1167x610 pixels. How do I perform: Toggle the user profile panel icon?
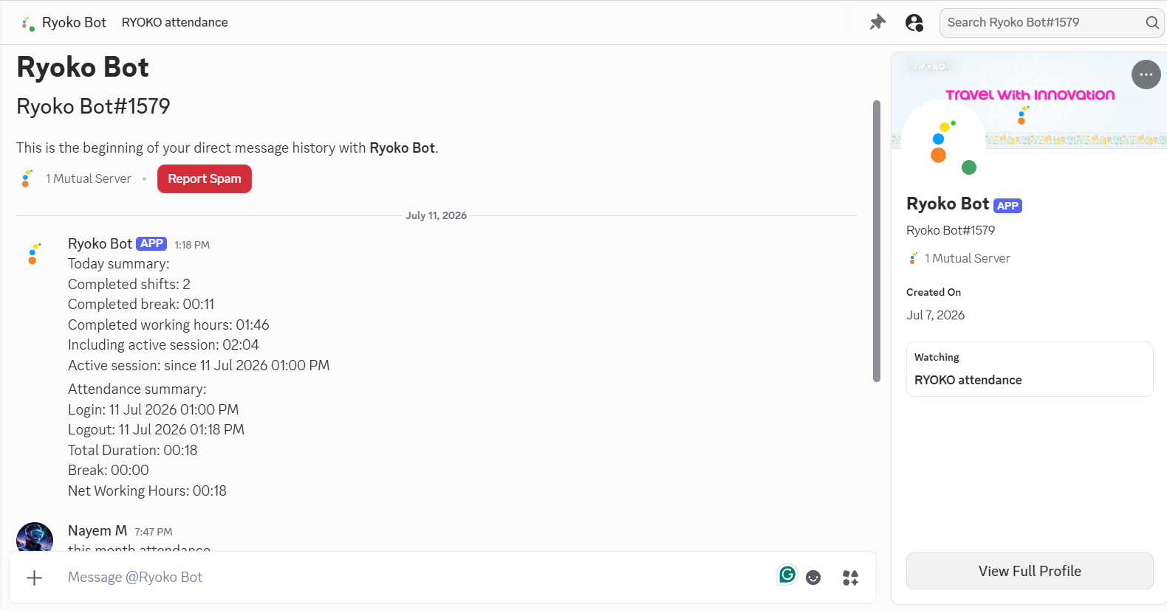coord(914,23)
